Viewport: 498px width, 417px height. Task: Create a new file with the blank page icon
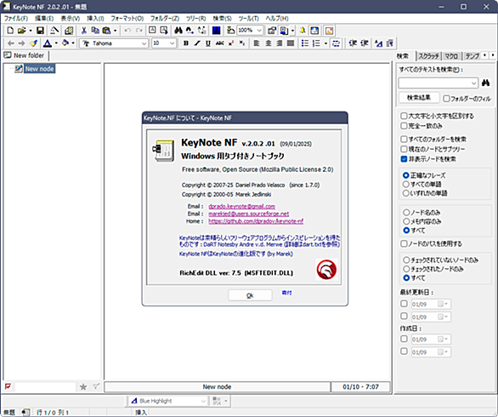[x=10, y=31]
